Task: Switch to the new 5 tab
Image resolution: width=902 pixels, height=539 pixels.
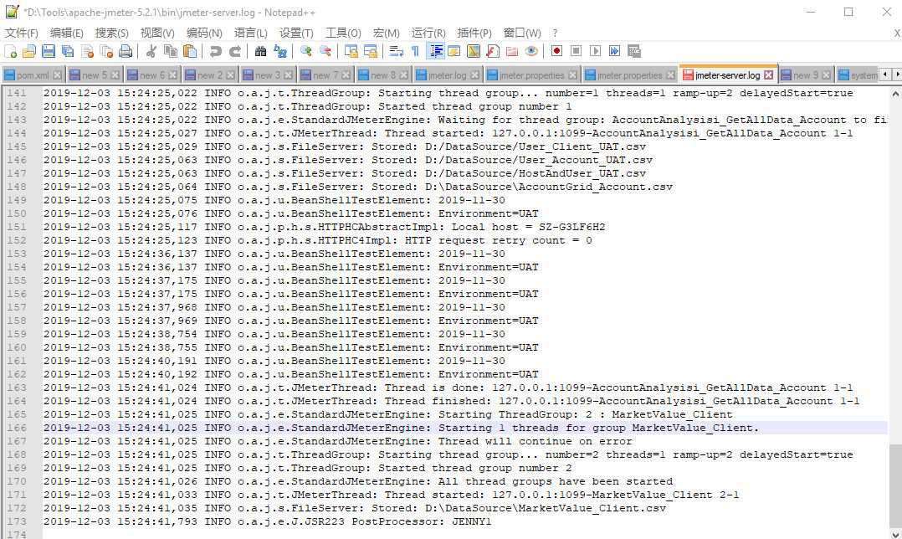Action: (x=95, y=75)
